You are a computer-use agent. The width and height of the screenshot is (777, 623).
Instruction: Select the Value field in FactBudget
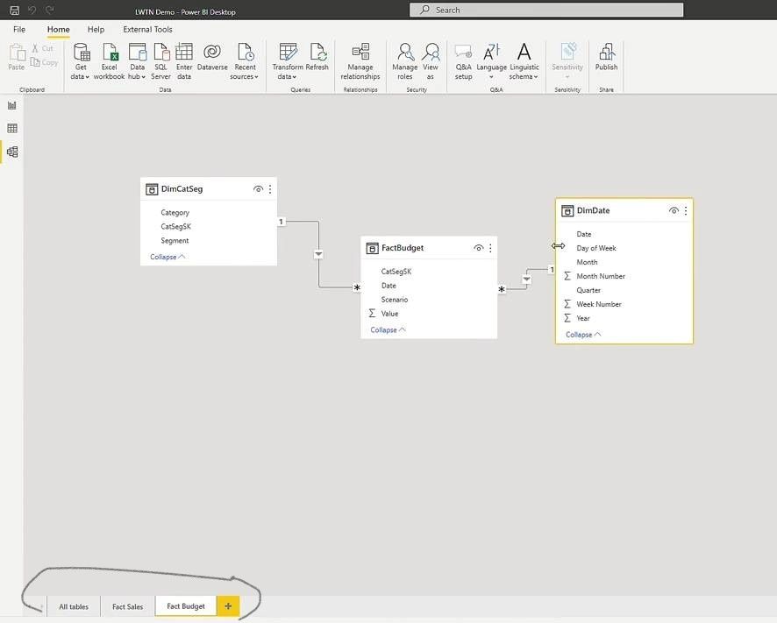coord(389,314)
